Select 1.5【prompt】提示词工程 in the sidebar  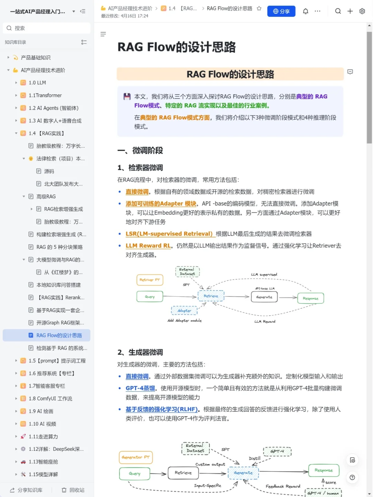coord(57,360)
